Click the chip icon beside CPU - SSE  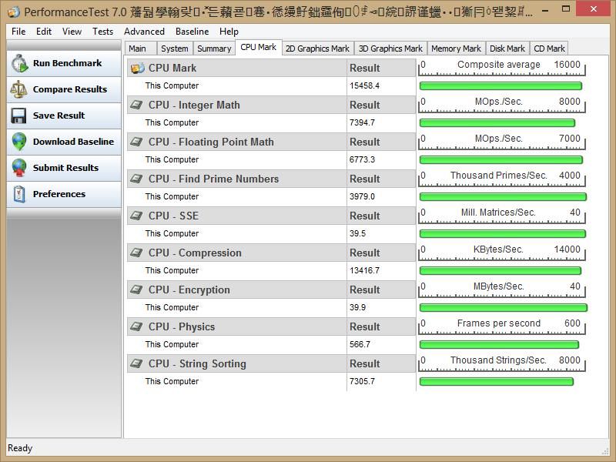137,216
